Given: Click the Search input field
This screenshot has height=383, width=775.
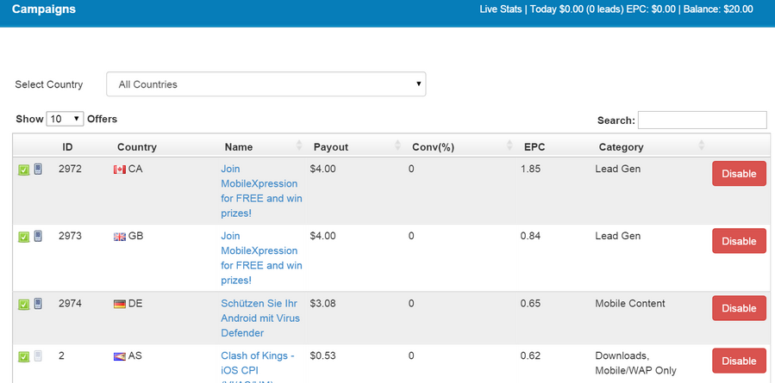Looking at the screenshot, I should point(702,120).
